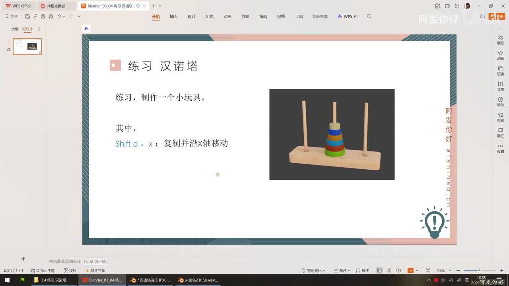Viewport: 509px width, 286px height.
Task: Switch to Normal view mode
Action: [x=379, y=271]
